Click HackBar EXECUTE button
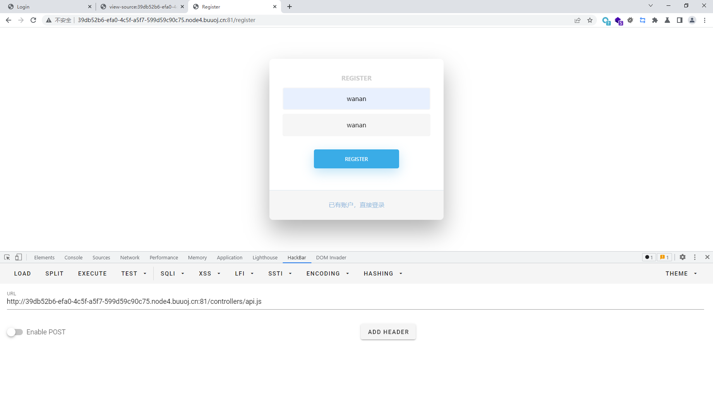Image resolution: width=713 pixels, height=418 pixels. (93, 274)
